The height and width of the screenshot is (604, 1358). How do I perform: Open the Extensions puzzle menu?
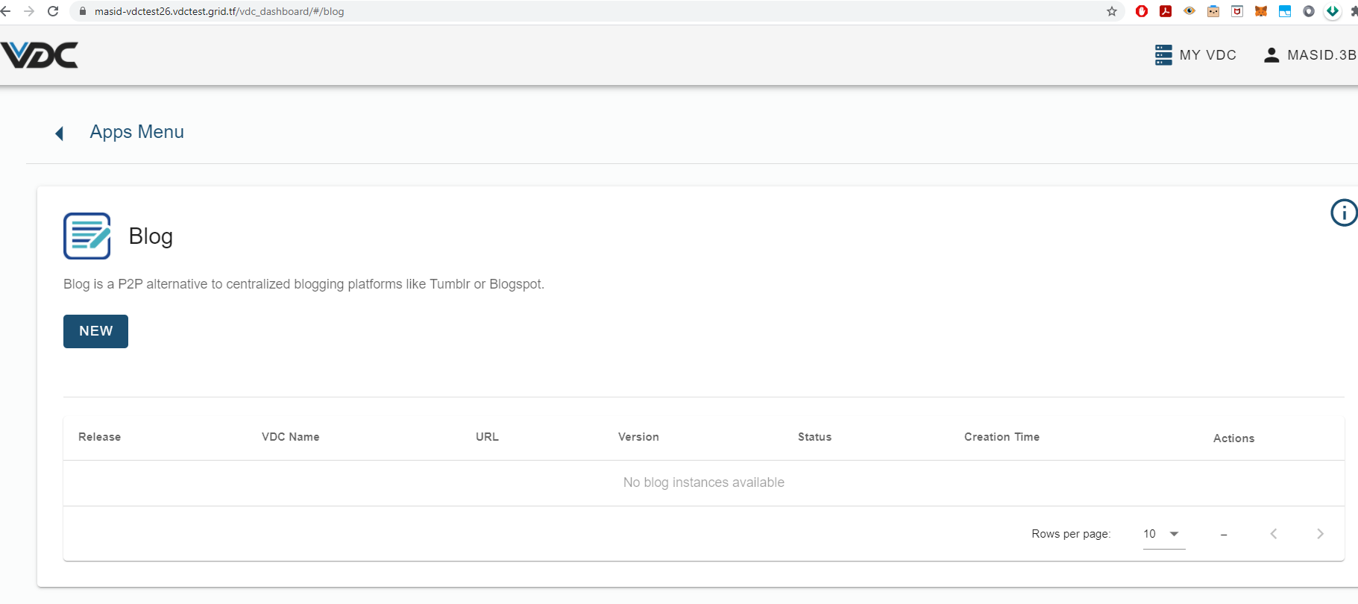click(1354, 11)
